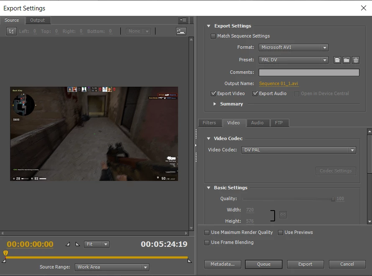Toggle the width-height constrain link icon
Image resolution: width=372 pixels, height=276 pixels.
tap(283, 215)
